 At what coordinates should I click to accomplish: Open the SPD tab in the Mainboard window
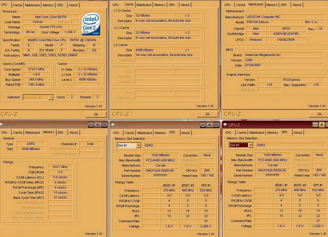pos(283,5)
